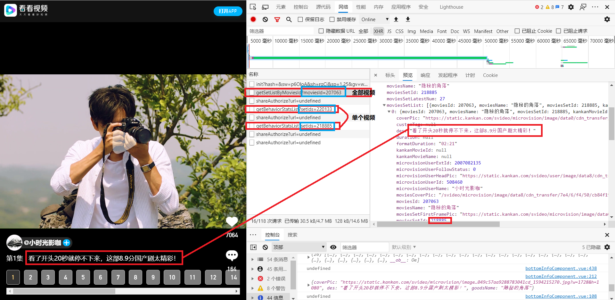Viewport: 615px width, 300px height.
Task: Clear the network log with the block icon
Action: (265, 20)
